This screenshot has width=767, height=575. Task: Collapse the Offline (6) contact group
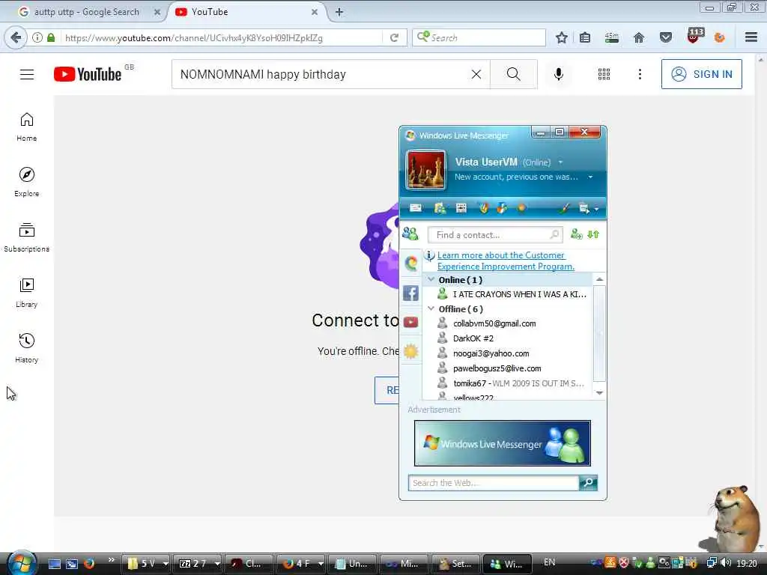pyautogui.click(x=431, y=308)
